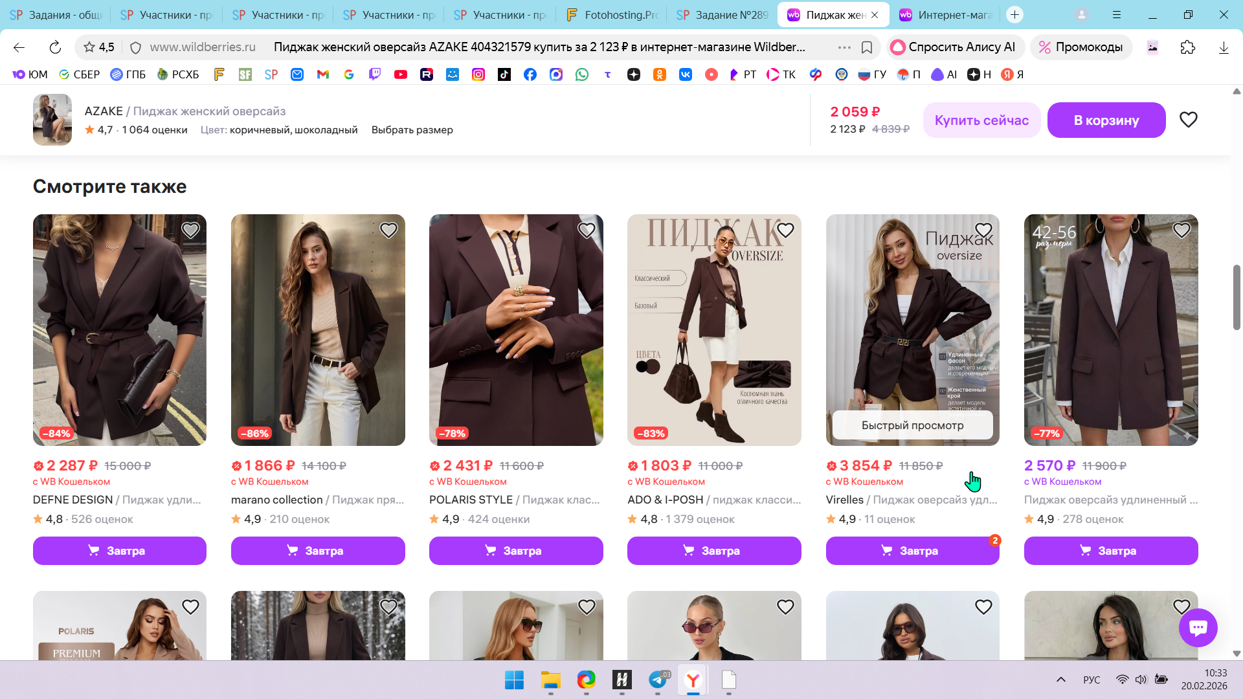Open the POLARIS STYLE jacket thumbnail
The width and height of the screenshot is (1243, 699).
point(516,329)
